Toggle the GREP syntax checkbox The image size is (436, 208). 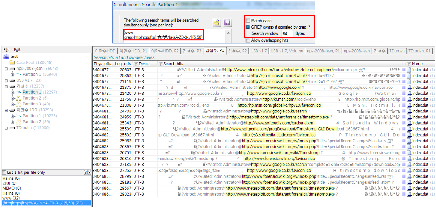(248, 27)
